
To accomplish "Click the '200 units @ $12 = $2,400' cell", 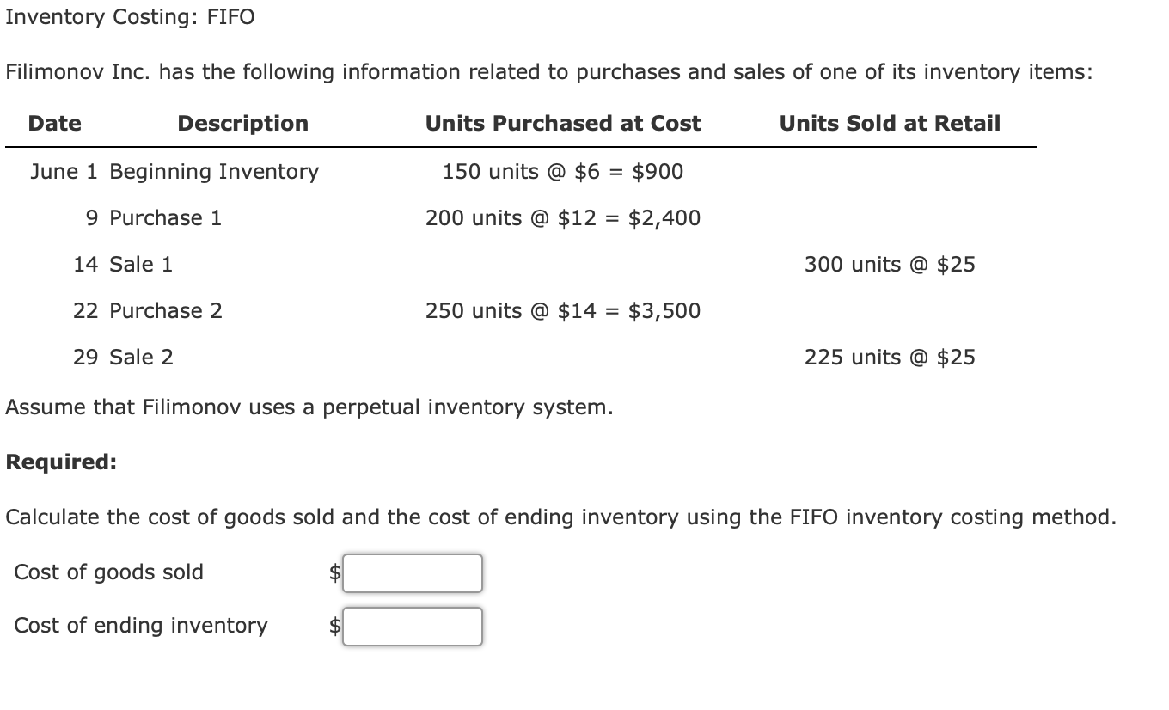I will 563,218.
